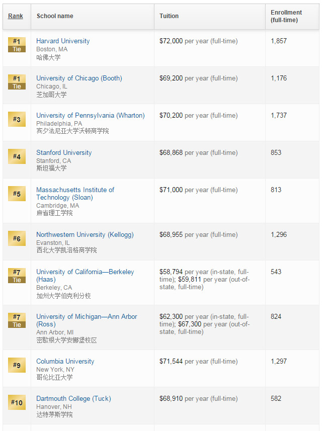Click the #10 rank badge
The height and width of the screenshot is (431, 322).
click(17, 402)
